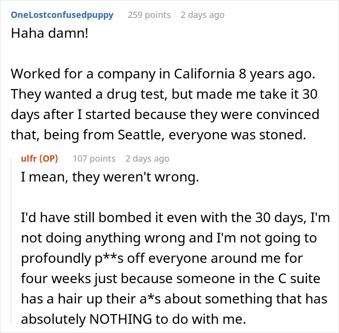Image resolution: width=339 pixels, height=333 pixels.
Task: Click the 'I mean, they weren't wrong.' line
Action: 110,177
